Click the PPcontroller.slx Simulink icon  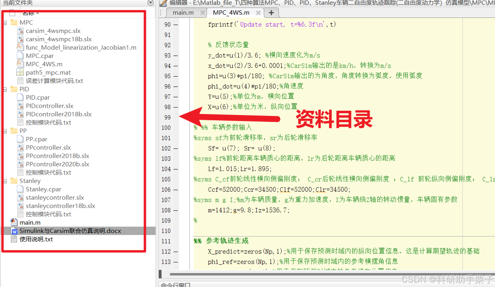[21, 147]
